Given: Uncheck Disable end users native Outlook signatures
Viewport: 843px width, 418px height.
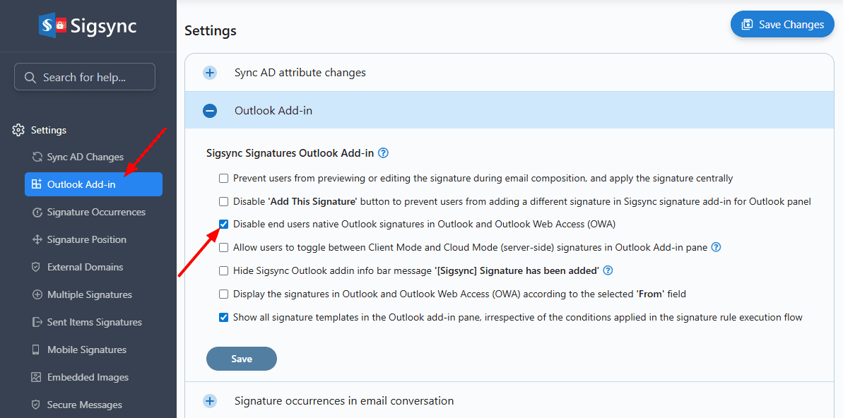Looking at the screenshot, I should 223,224.
